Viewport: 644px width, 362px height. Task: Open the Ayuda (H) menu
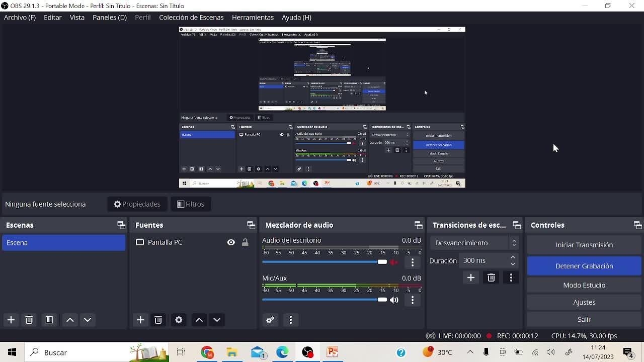tap(296, 17)
